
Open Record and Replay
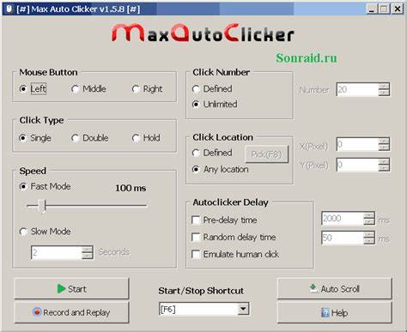pos(71,312)
